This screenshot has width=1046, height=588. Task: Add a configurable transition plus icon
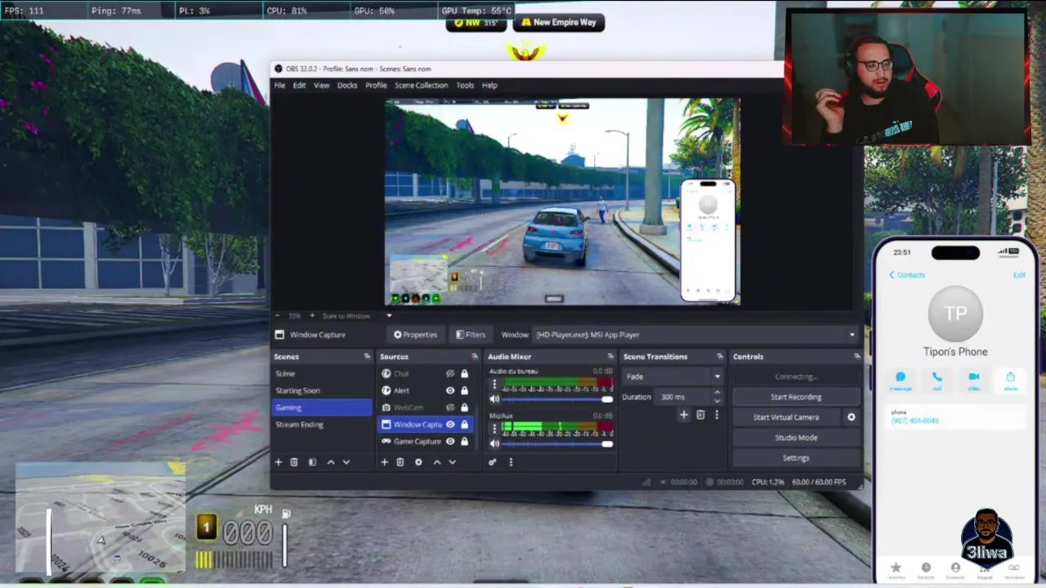click(684, 415)
